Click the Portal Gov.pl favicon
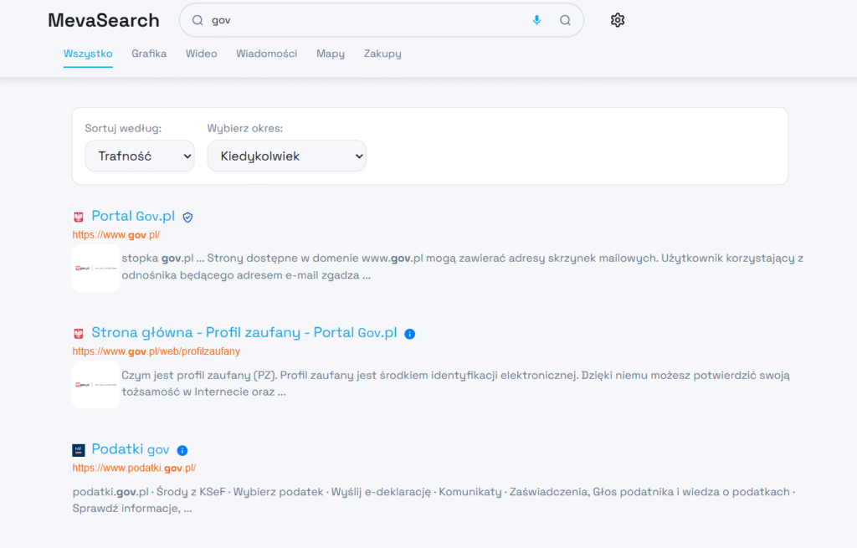This screenshot has height=548, width=857. coord(79,217)
